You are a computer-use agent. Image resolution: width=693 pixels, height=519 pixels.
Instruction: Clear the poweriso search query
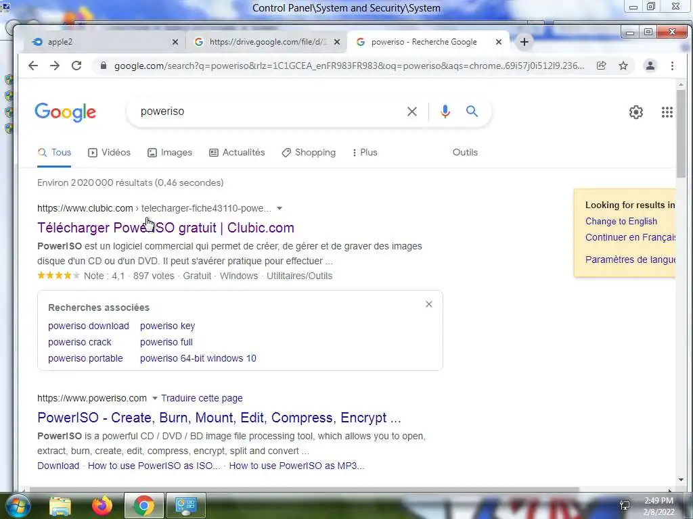(x=412, y=112)
